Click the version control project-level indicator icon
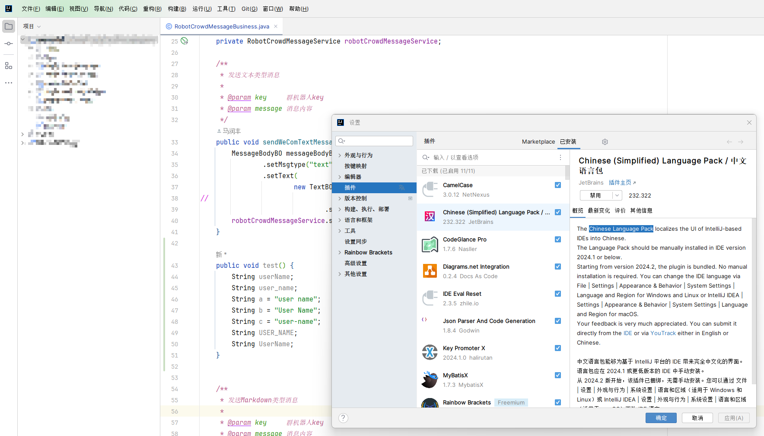Screen dimensions: 764x436 click(411, 198)
